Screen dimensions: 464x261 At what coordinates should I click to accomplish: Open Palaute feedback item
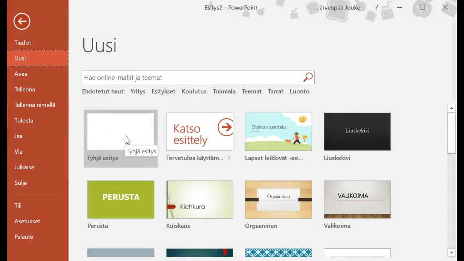click(37, 237)
